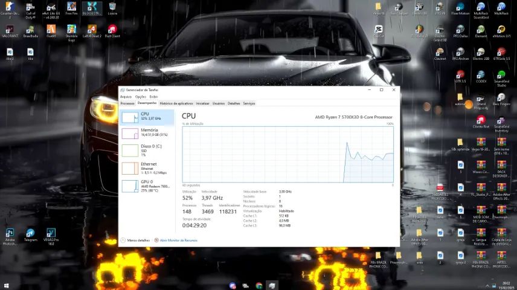Screen dimensions: 517x290
Task: Open the Opções menu
Action: pos(141,97)
